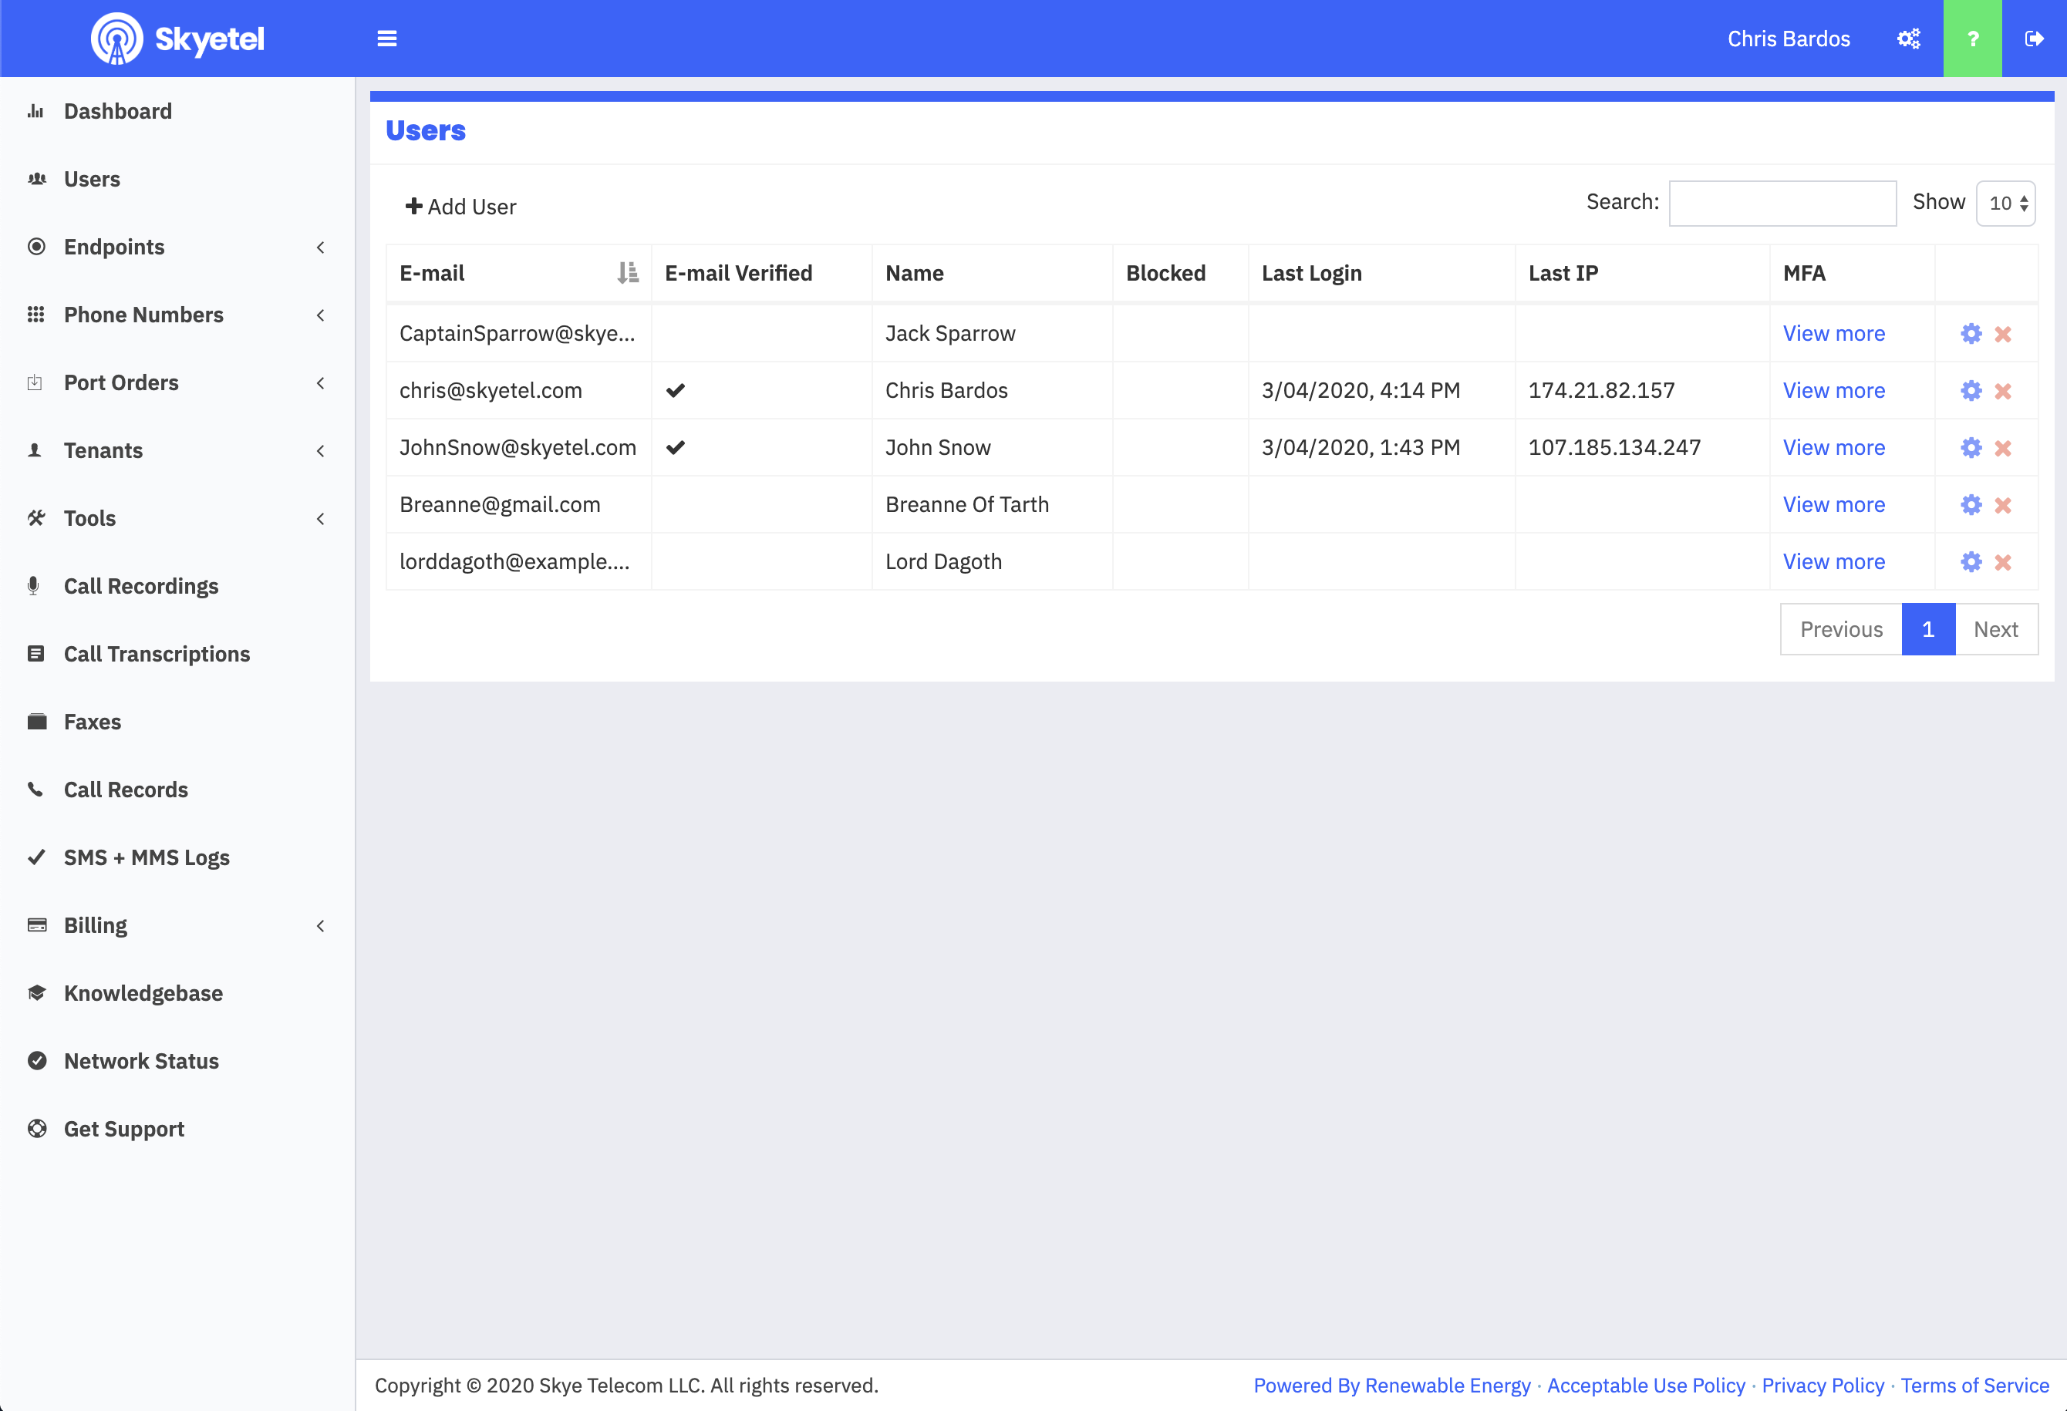This screenshot has height=1411, width=2067.
Task: Toggle the hamburger sidebar menu
Action: point(387,39)
